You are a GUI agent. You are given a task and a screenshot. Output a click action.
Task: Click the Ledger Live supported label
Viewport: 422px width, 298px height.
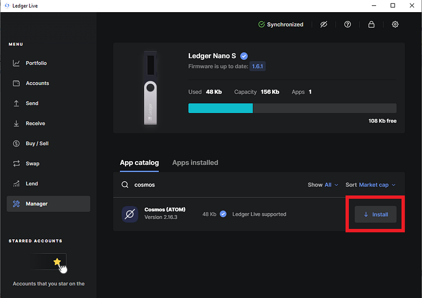(259, 215)
